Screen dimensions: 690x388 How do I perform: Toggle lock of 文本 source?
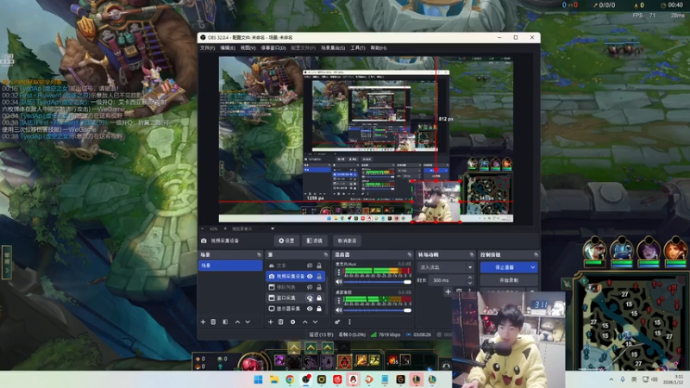319,266
